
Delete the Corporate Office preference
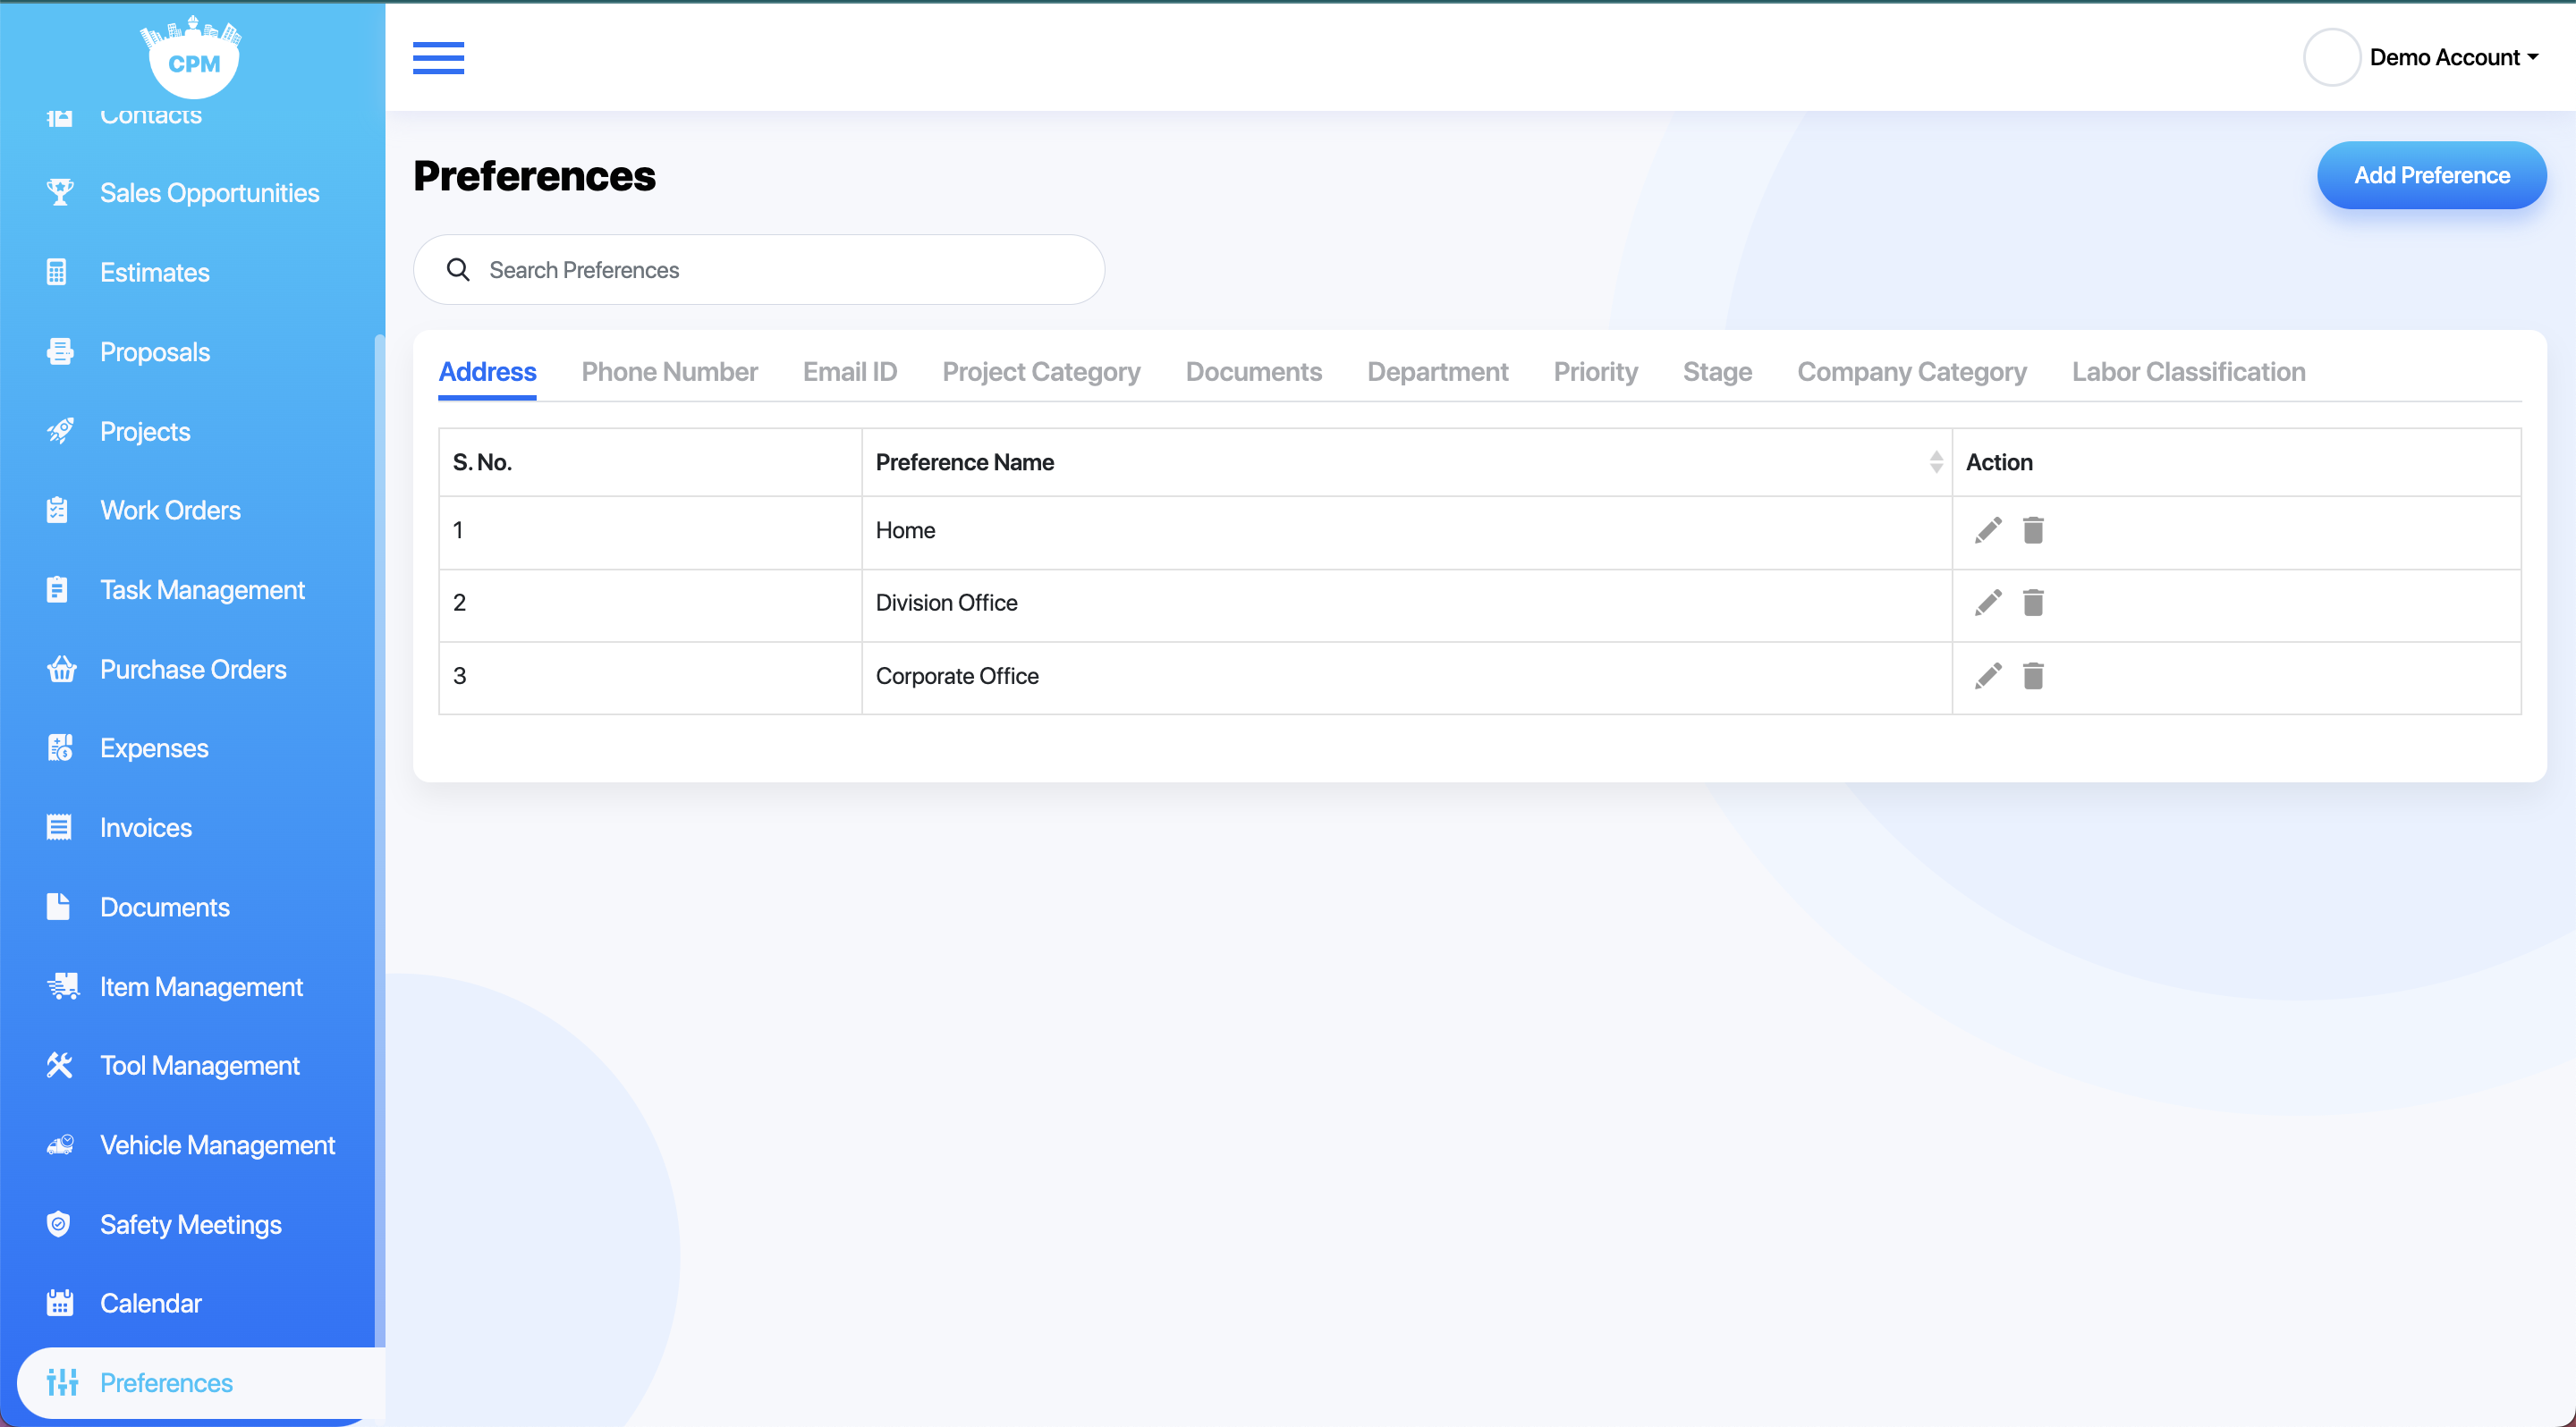2033,676
